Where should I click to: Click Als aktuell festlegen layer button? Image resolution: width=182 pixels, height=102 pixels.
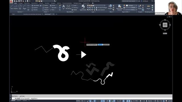[x=101, y=8]
